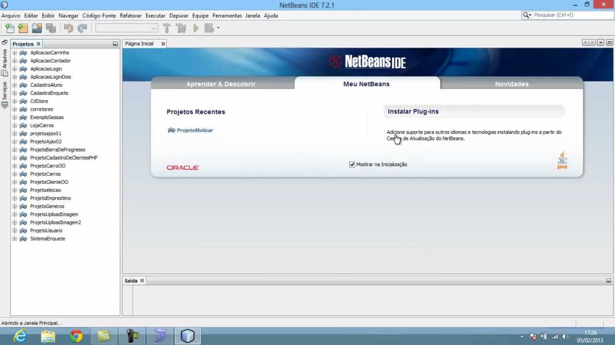
Task: Expand the ProjetoCarros project node
Action: [x=14, y=174]
